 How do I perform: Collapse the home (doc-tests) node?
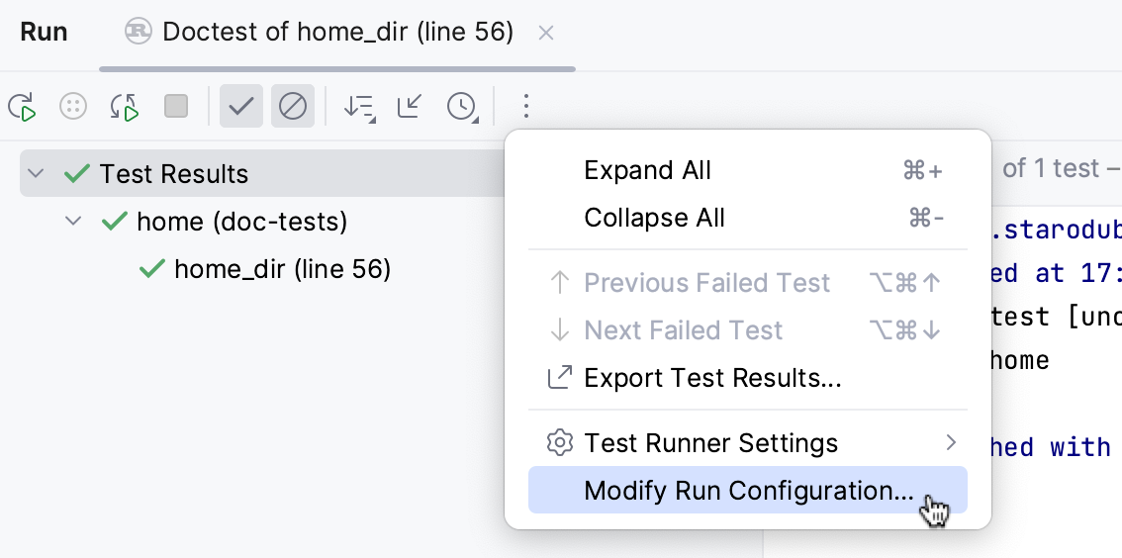[x=73, y=221]
